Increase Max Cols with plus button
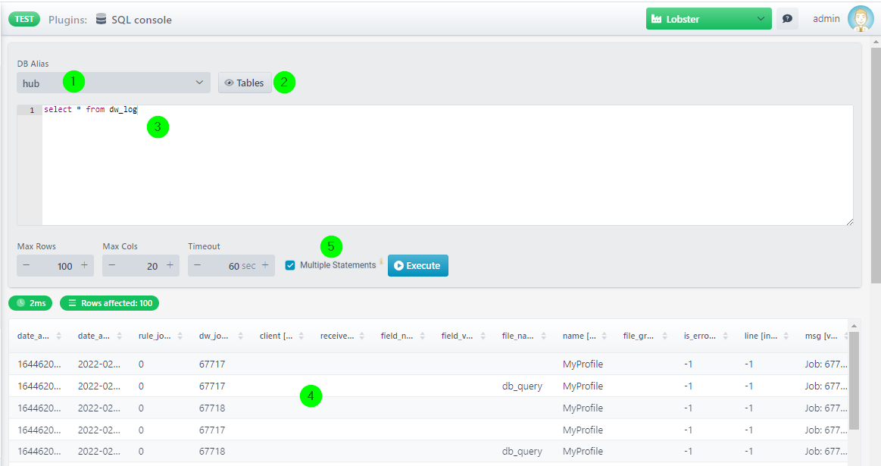881x466 pixels. point(170,265)
